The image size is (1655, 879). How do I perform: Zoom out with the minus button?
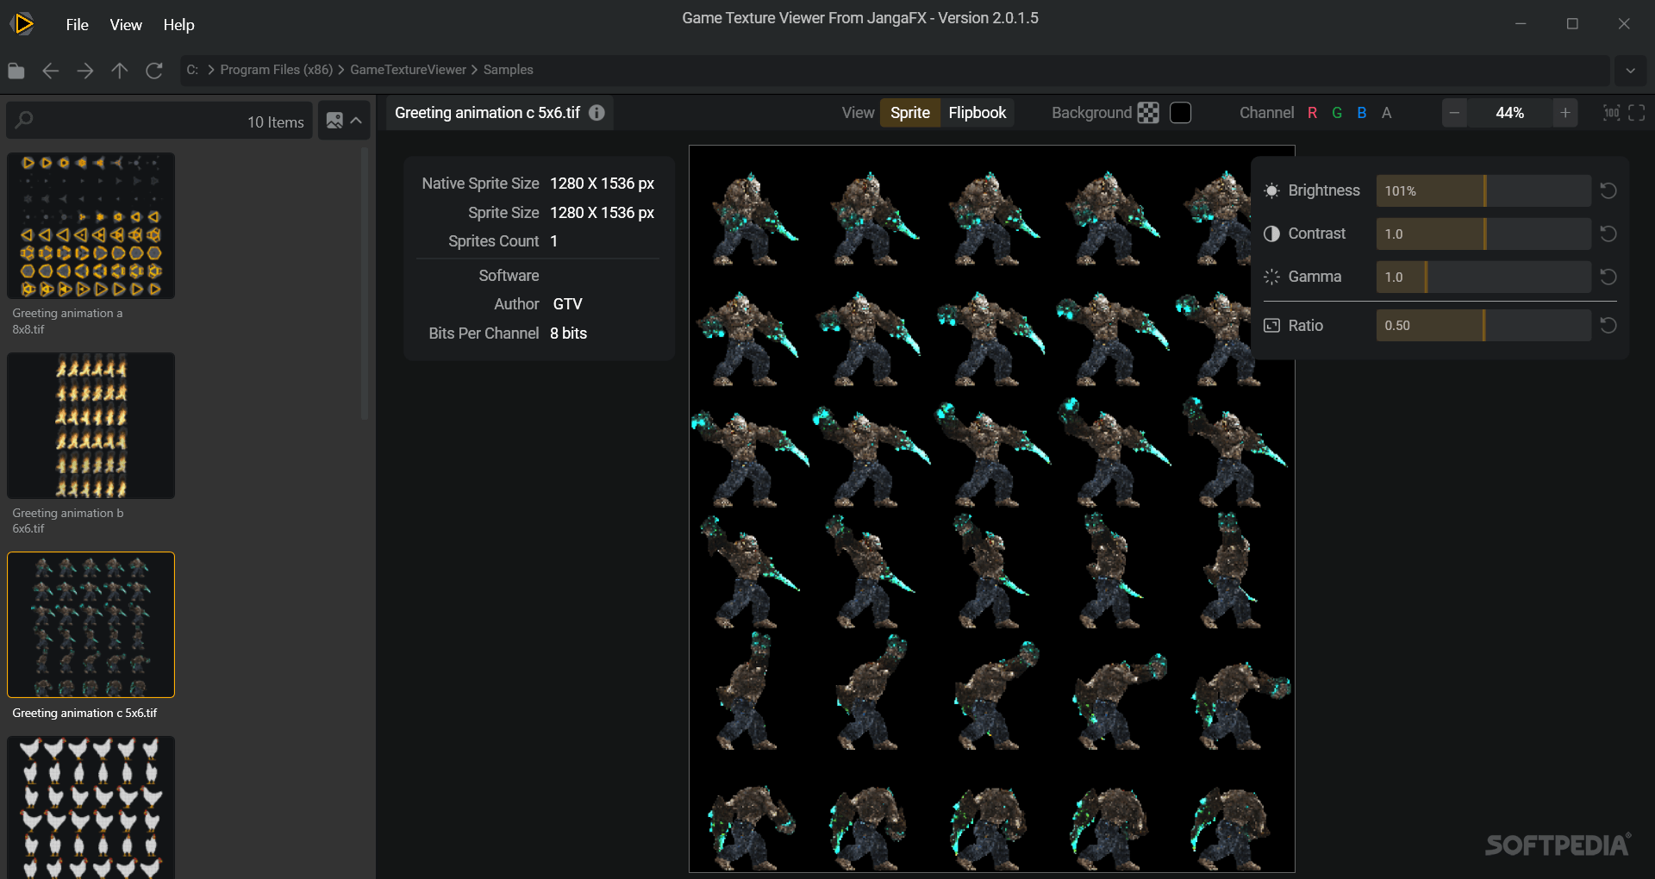[x=1455, y=113]
